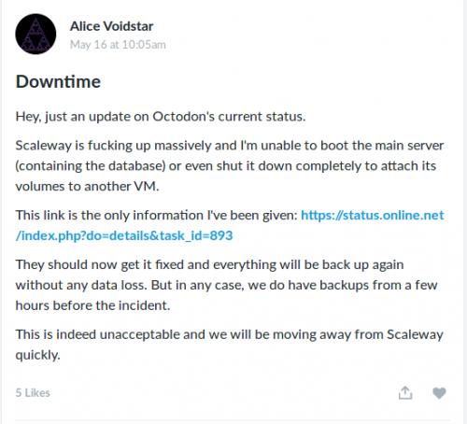
Task: Click the 'Scaleway is fucking up massively' line
Action: 230,146
